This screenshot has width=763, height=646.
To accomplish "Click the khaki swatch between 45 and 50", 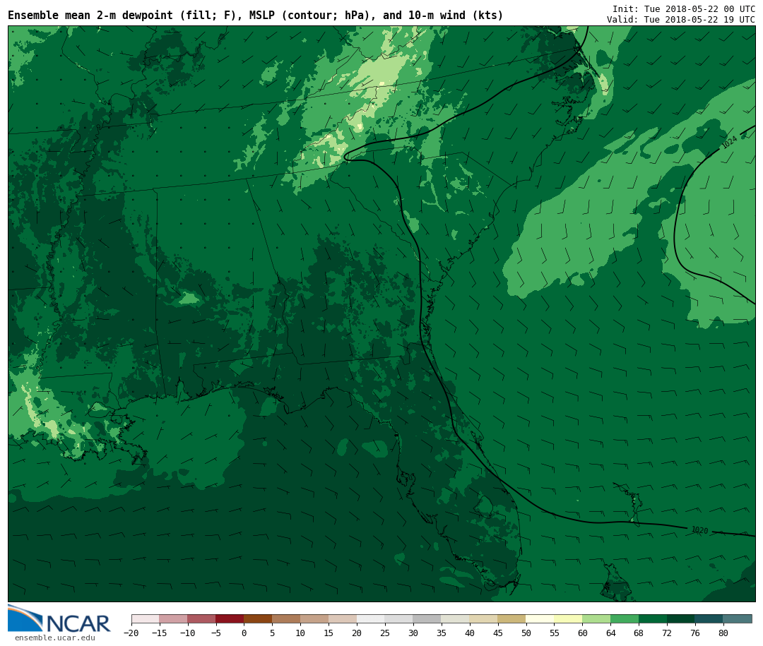I will [512, 618].
